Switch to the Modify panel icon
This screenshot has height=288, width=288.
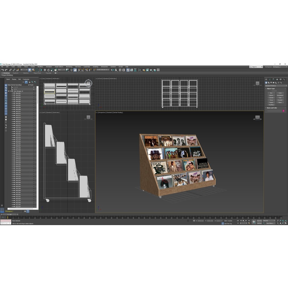[270, 79]
